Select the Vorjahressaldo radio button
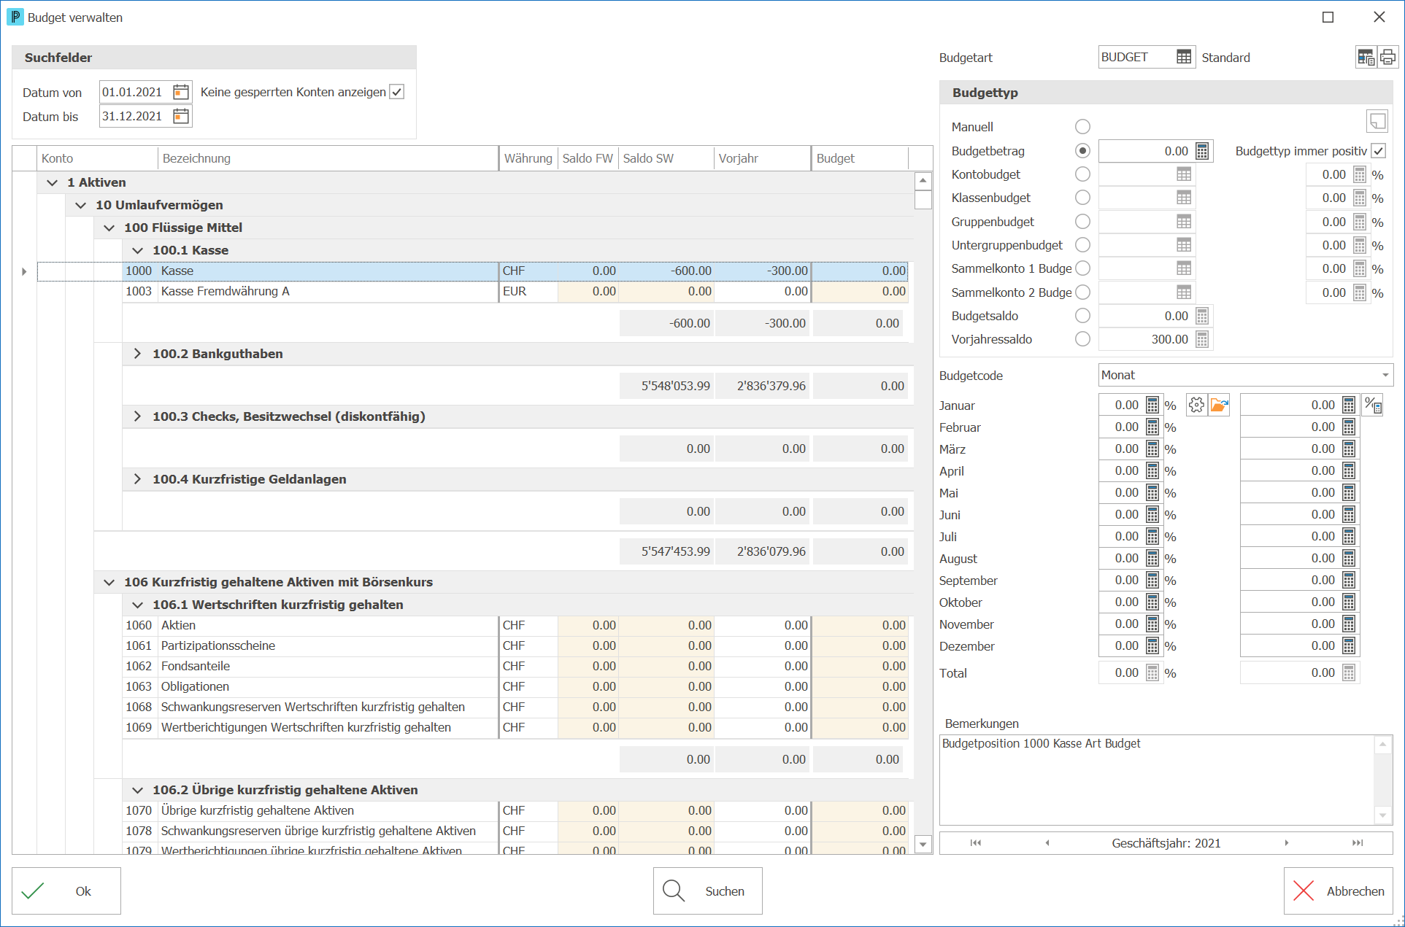The height and width of the screenshot is (927, 1405). coord(1082,339)
